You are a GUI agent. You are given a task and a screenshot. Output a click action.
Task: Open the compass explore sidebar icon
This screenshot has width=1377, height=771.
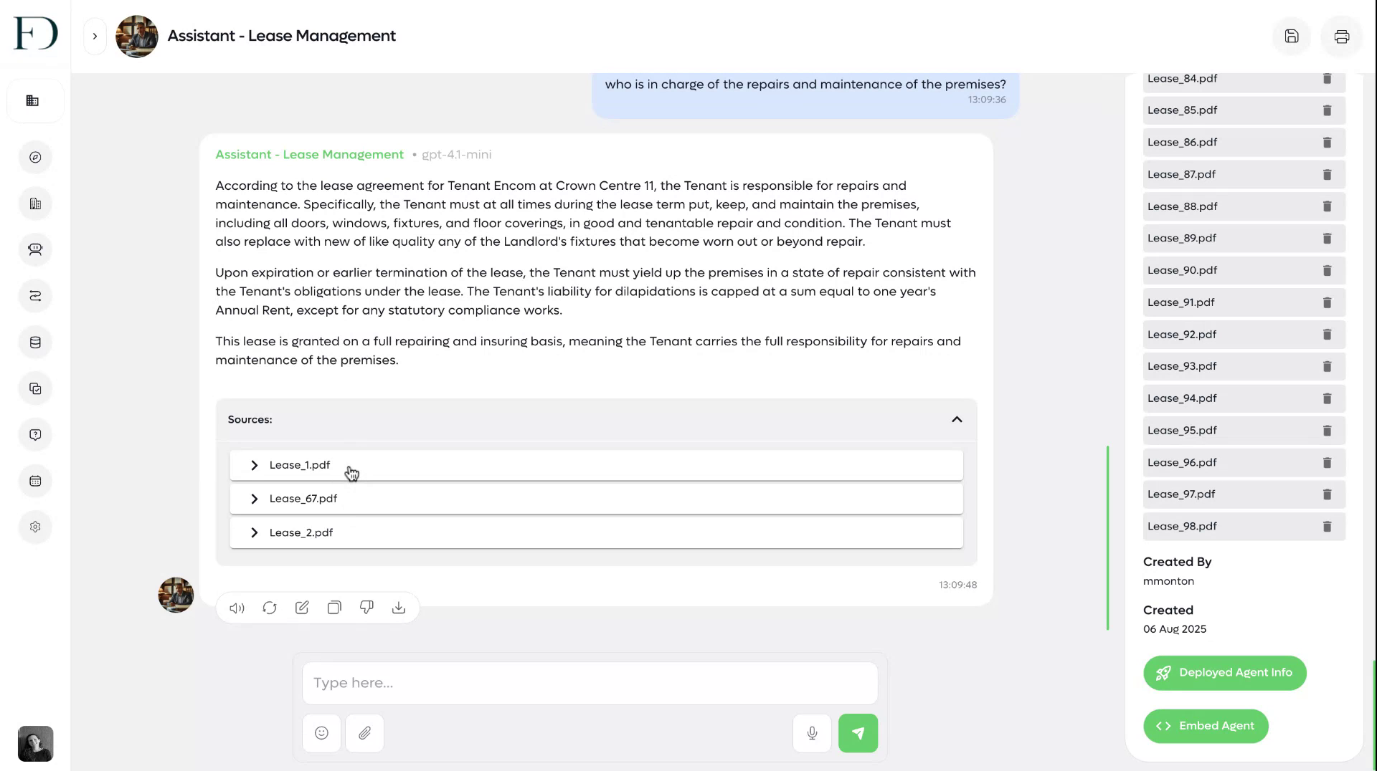point(35,158)
